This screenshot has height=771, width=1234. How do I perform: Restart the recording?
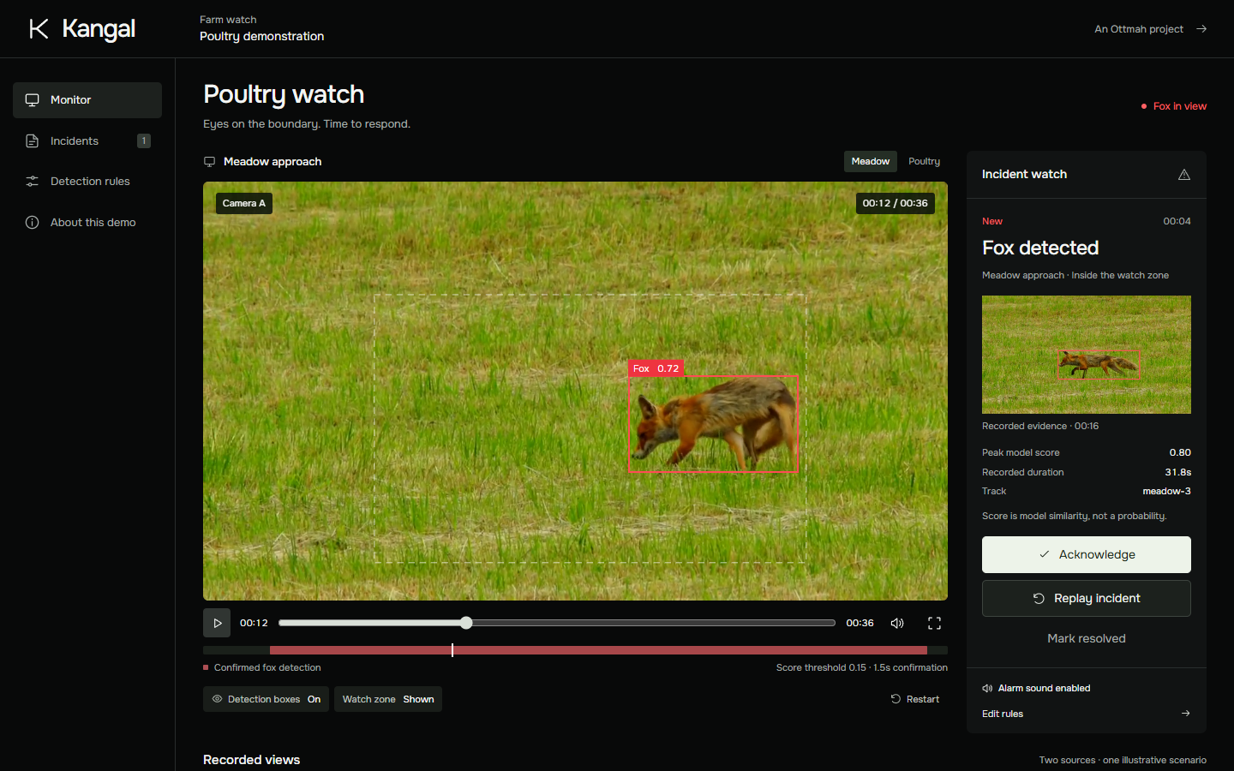pyautogui.click(x=915, y=699)
